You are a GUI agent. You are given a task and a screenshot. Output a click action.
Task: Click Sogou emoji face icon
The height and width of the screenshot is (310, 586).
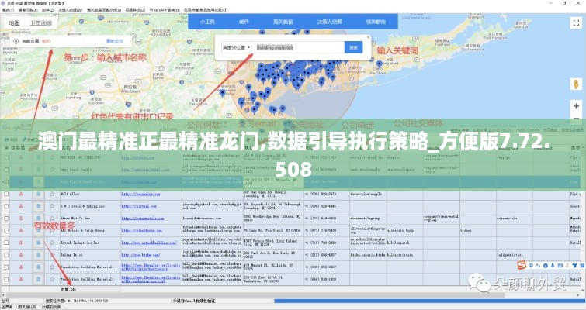pyautogui.click(x=546, y=265)
